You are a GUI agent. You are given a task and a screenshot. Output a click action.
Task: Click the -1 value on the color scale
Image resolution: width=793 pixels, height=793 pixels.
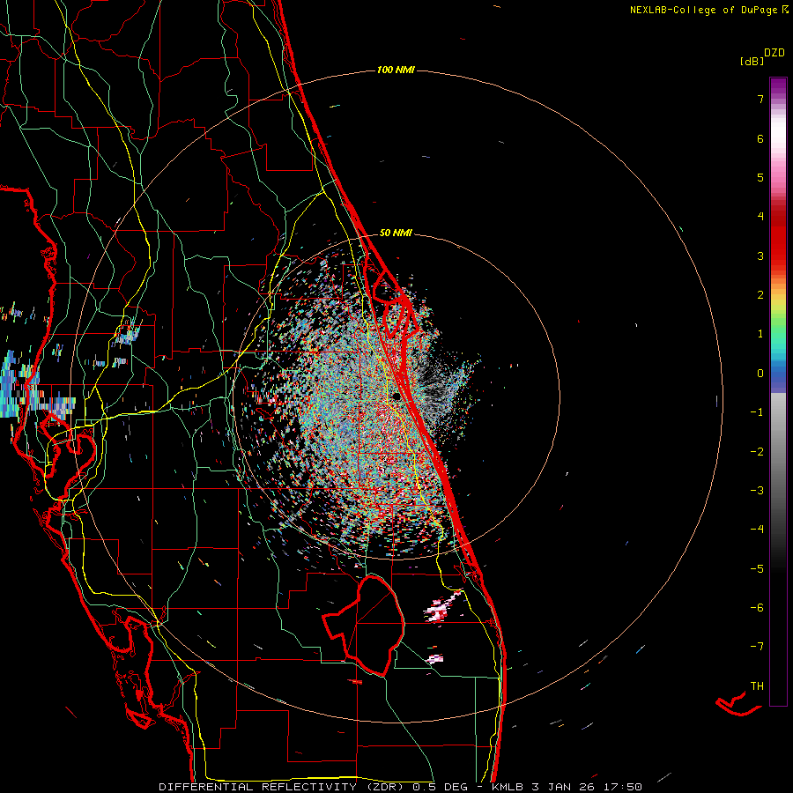click(757, 412)
